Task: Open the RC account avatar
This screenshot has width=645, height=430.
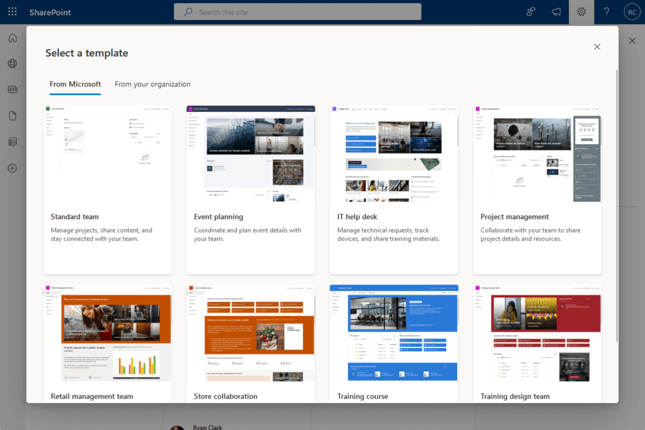Action: click(632, 12)
